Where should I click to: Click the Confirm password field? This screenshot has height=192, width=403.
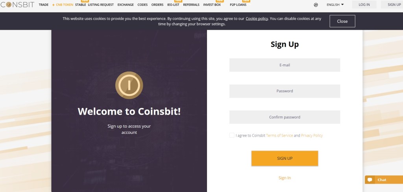tap(285, 117)
